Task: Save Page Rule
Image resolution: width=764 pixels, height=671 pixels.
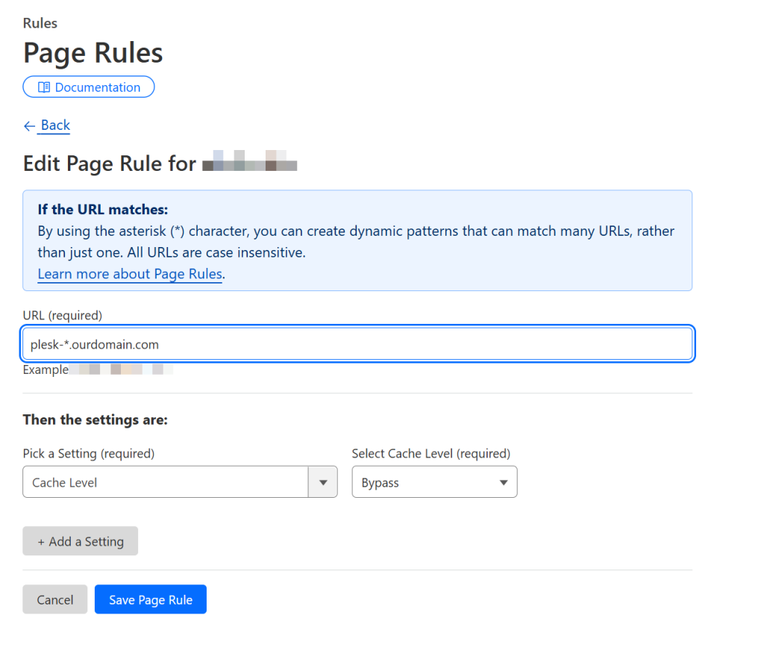Action: (x=151, y=599)
